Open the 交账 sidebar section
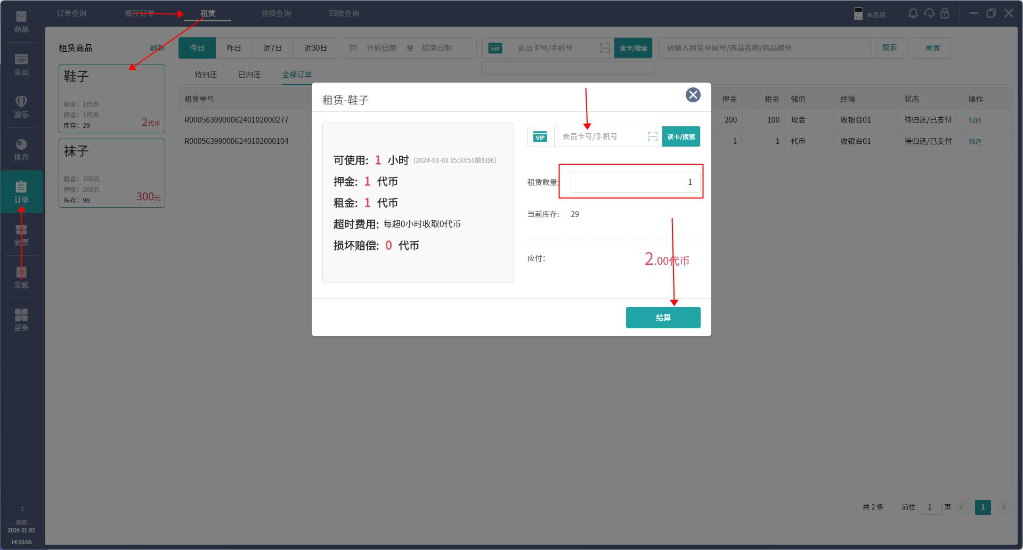The width and height of the screenshot is (1023, 550). [21, 278]
